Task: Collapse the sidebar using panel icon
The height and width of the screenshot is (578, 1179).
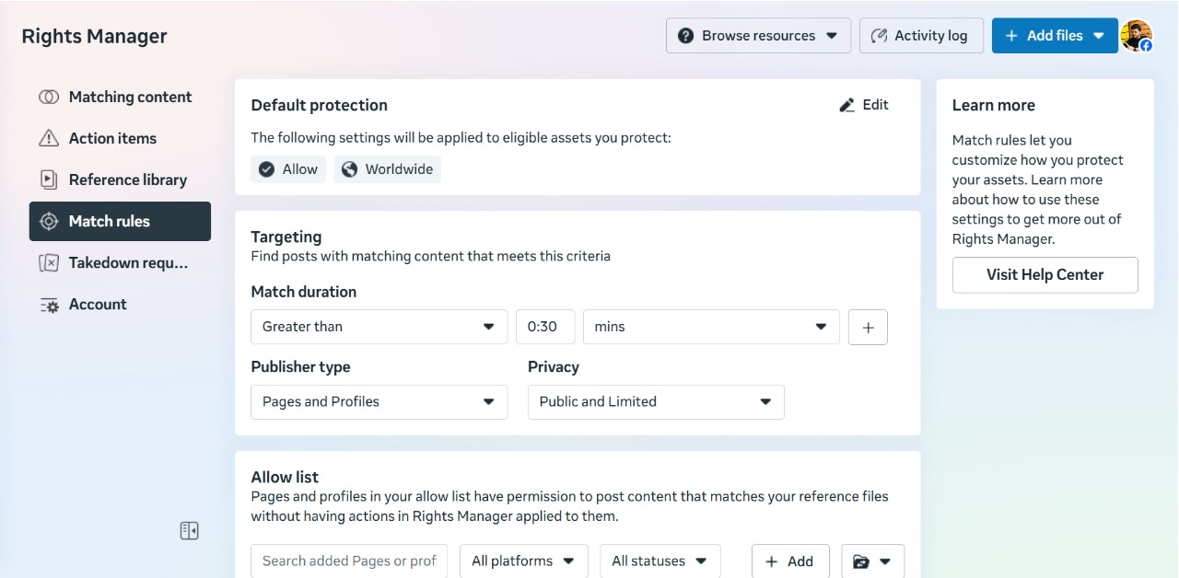Action: [189, 531]
